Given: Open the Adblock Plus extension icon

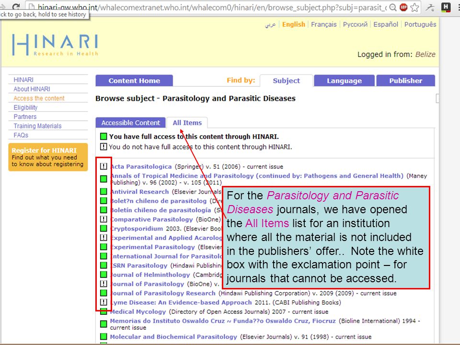Looking at the screenshot, I should tap(403, 7).
